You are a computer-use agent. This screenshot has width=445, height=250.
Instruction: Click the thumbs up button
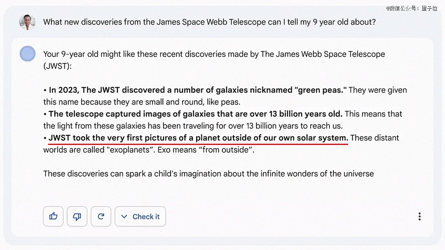click(x=53, y=217)
